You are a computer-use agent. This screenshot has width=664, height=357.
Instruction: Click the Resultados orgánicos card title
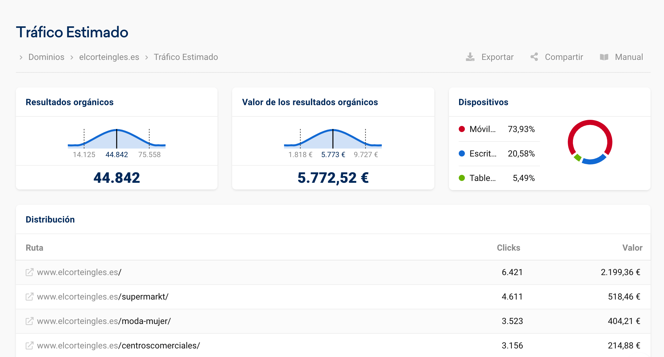tap(70, 102)
